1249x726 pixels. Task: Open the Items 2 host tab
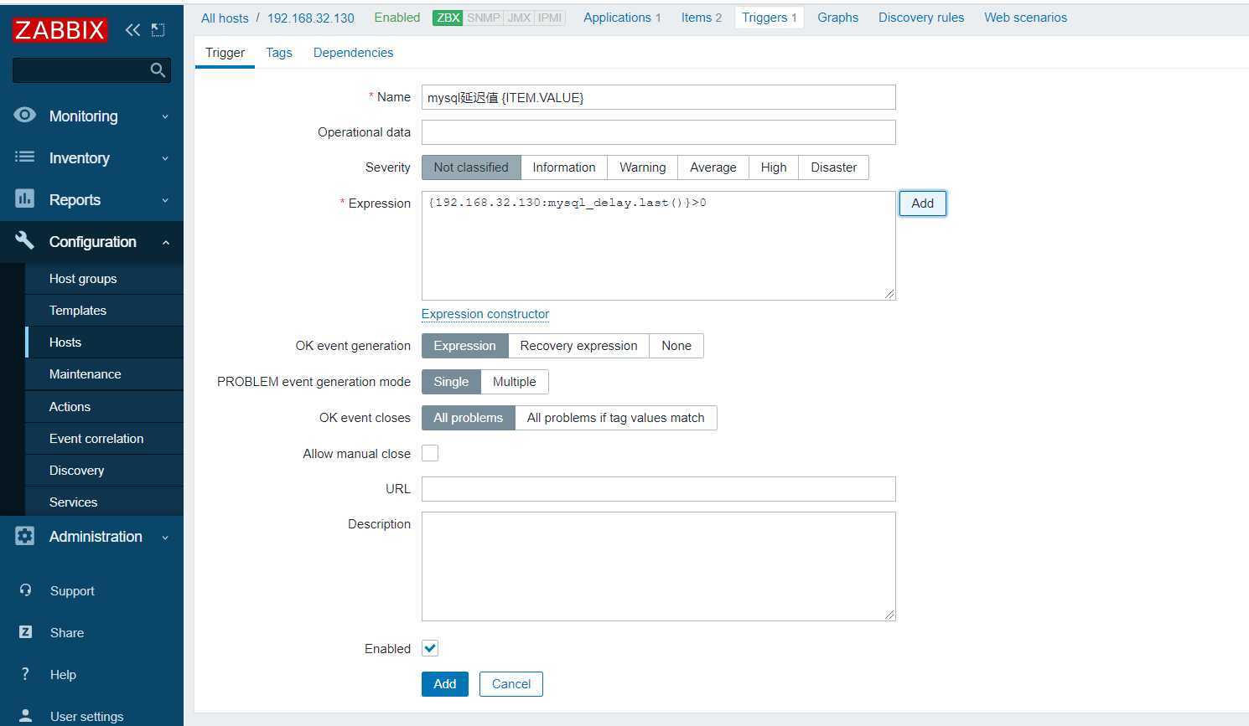pos(701,18)
